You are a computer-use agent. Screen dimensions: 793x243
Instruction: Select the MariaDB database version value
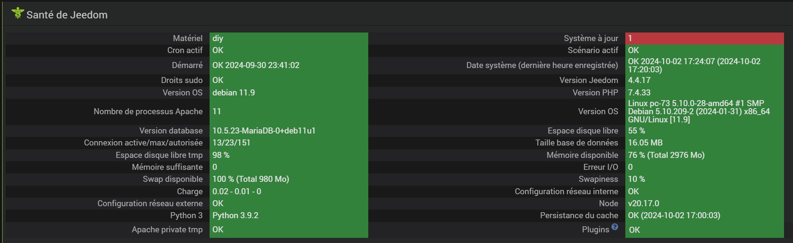[x=264, y=131]
